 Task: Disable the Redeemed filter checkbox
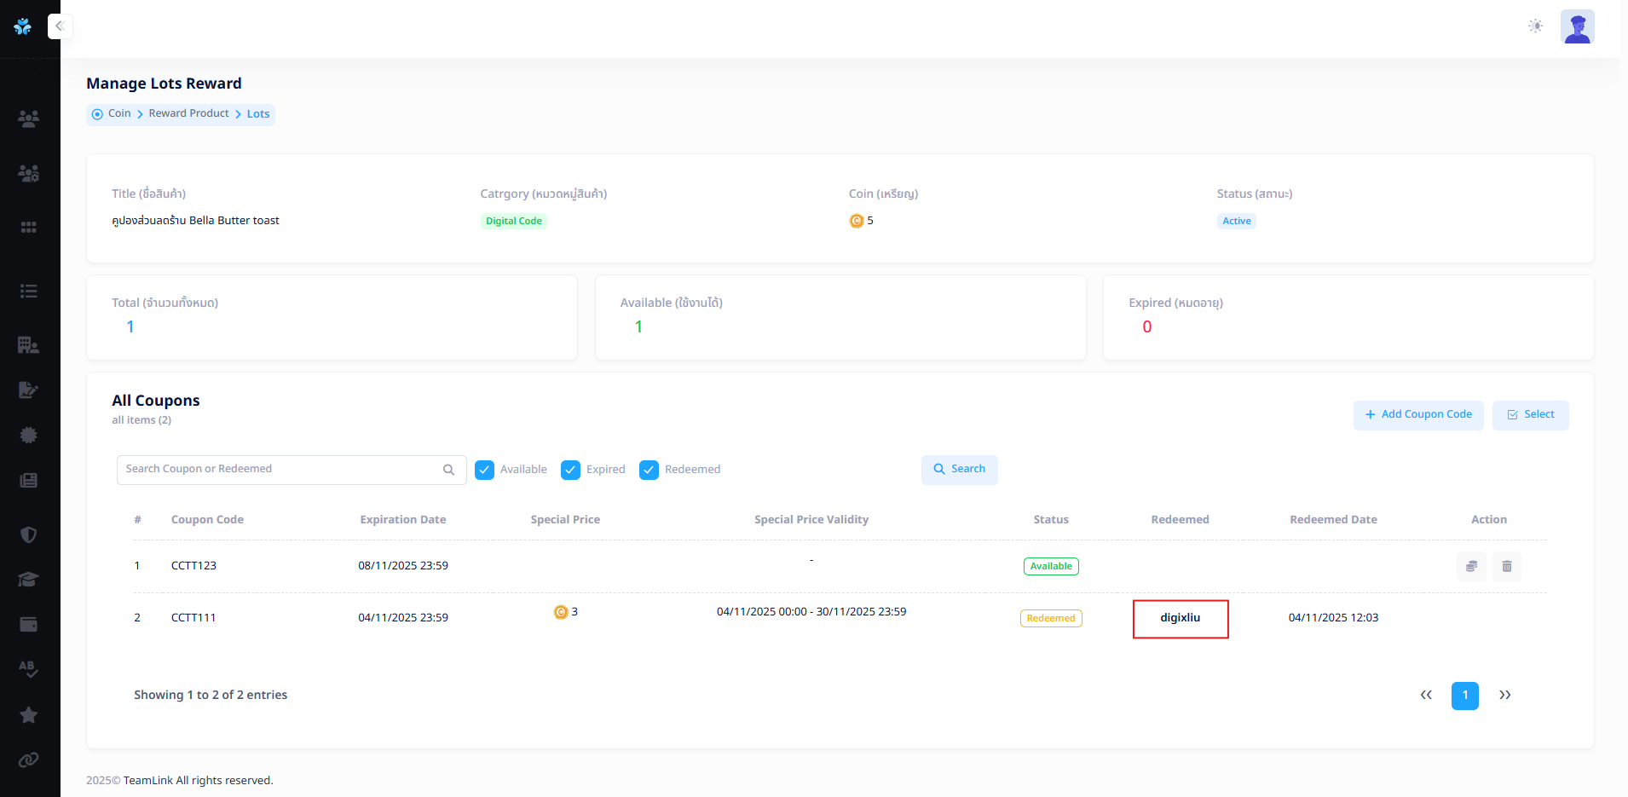point(649,470)
